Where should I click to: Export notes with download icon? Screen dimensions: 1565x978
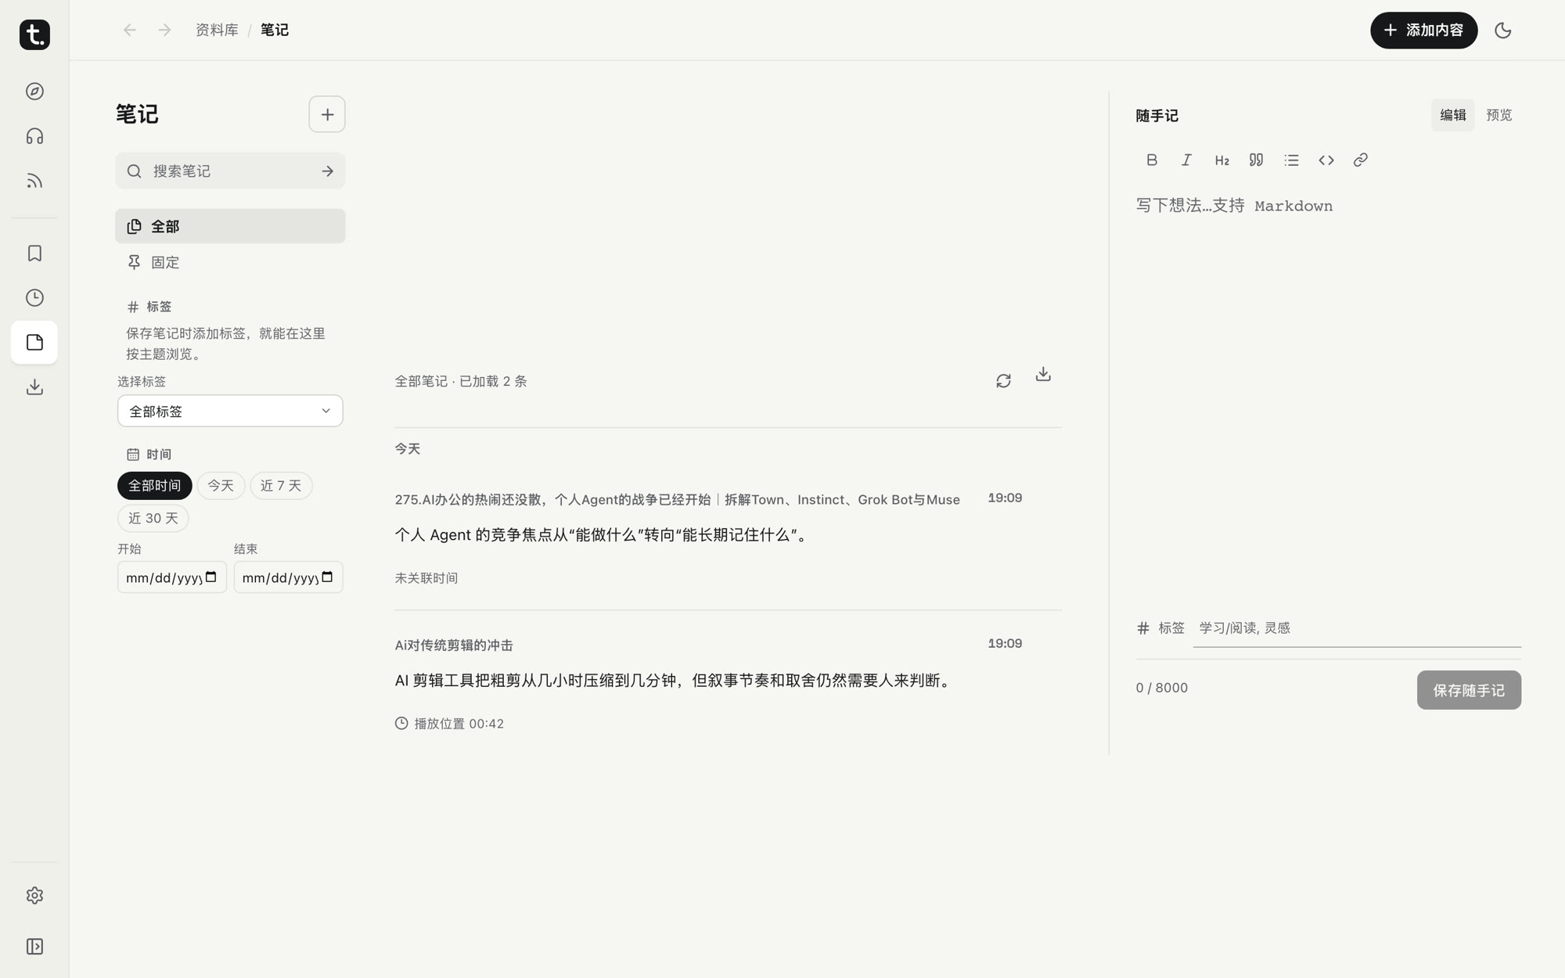(x=1043, y=375)
